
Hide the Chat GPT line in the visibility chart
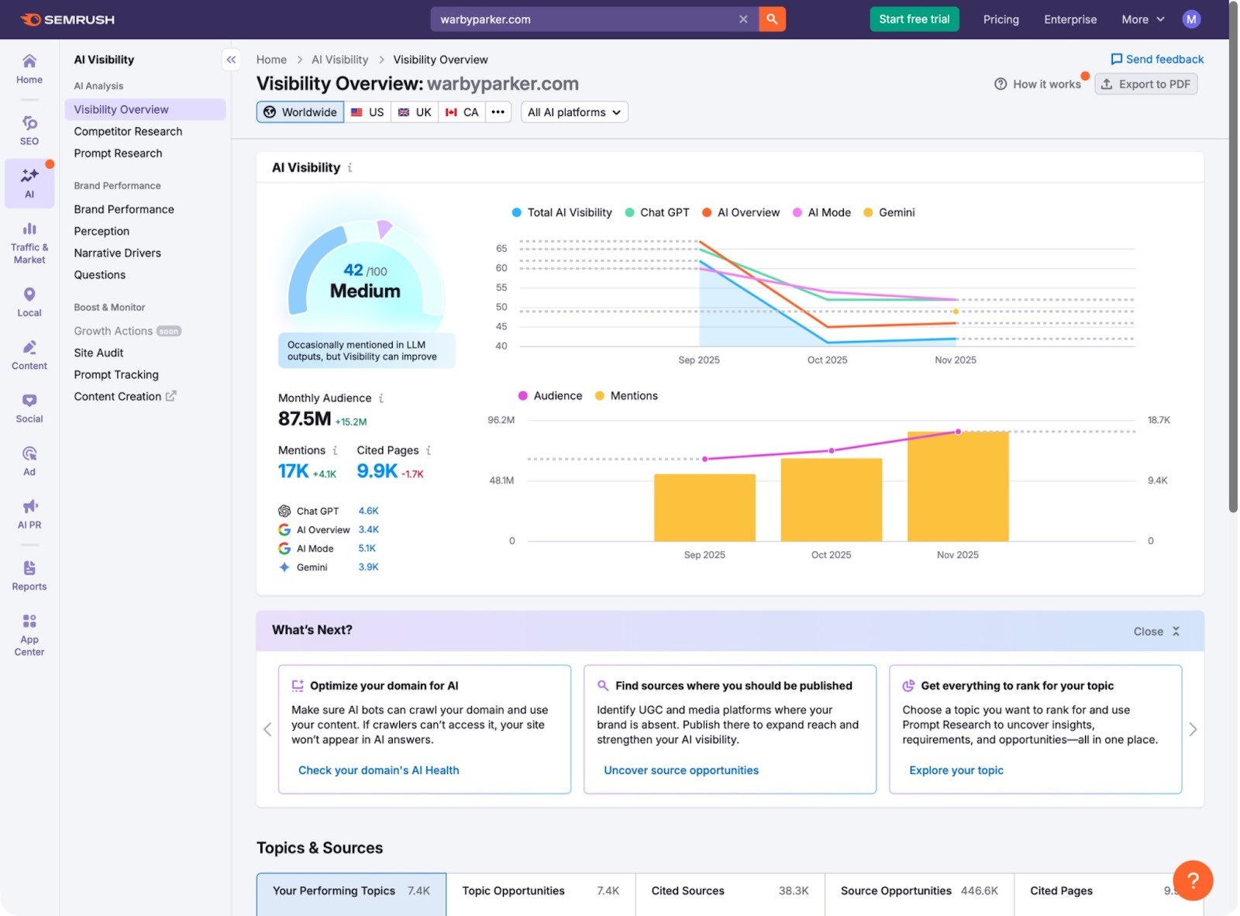tap(656, 212)
